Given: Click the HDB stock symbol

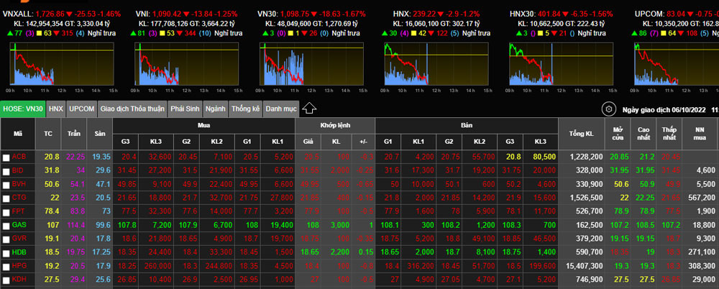Looking at the screenshot, I should pyautogui.click(x=19, y=252).
